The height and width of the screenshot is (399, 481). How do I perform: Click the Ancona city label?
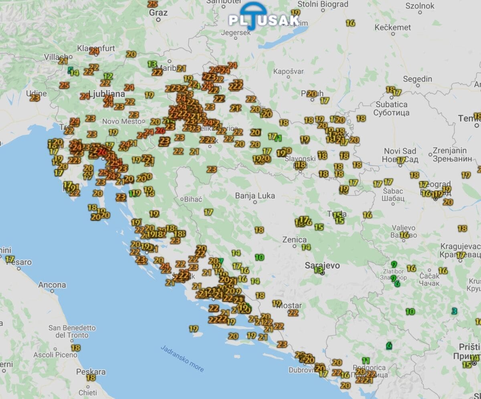click(x=52, y=285)
